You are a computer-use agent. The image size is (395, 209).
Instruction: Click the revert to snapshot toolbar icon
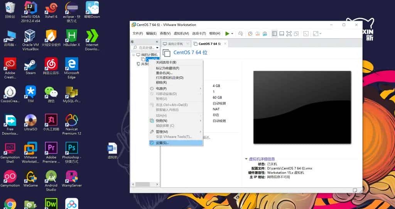[257, 34]
